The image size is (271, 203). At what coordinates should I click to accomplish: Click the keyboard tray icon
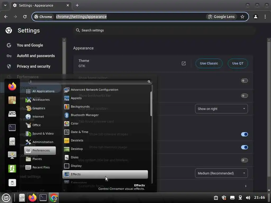pos(232,198)
